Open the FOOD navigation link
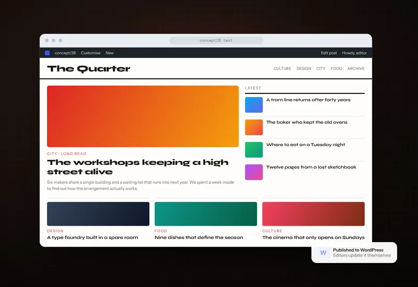This screenshot has width=418, height=287. (x=336, y=68)
